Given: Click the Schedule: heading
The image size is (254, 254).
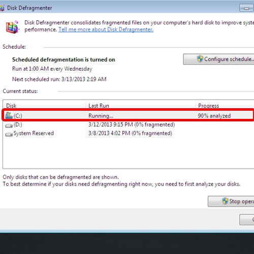Looking at the screenshot, I should coord(14,47).
